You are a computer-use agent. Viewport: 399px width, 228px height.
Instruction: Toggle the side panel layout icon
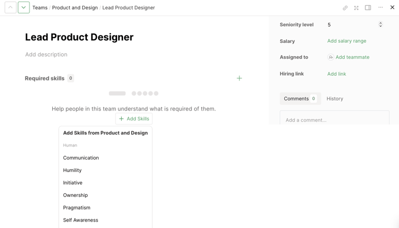point(368,8)
